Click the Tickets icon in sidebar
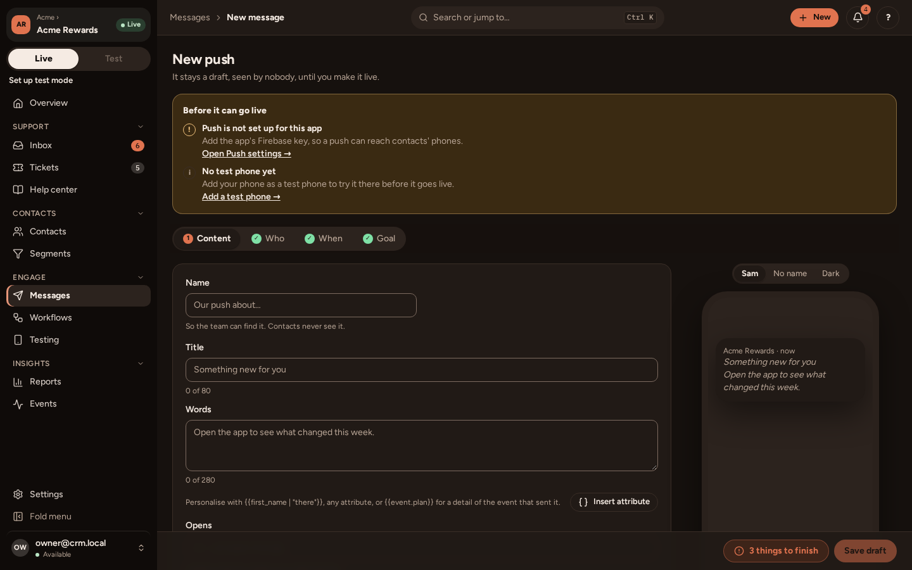Screen dimensions: 912x570 (x=18, y=168)
